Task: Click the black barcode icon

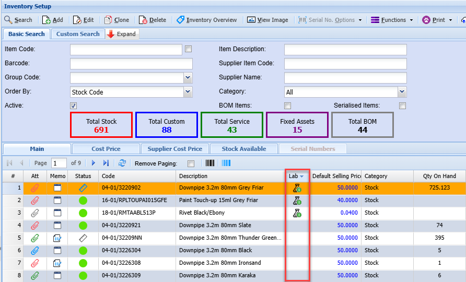Action: (211, 163)
